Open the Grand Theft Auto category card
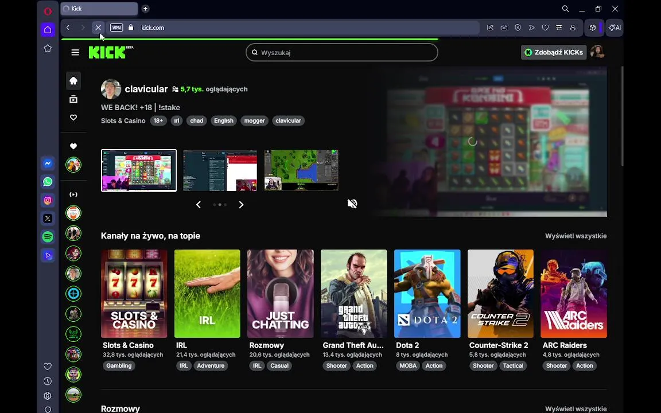 353,294
